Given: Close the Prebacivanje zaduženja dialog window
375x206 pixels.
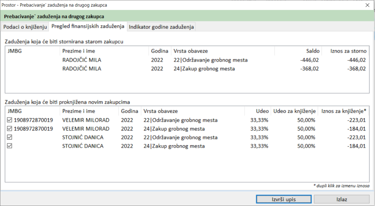Looking at the screenshot, I should pyautogui.click(x=367, y=5).
